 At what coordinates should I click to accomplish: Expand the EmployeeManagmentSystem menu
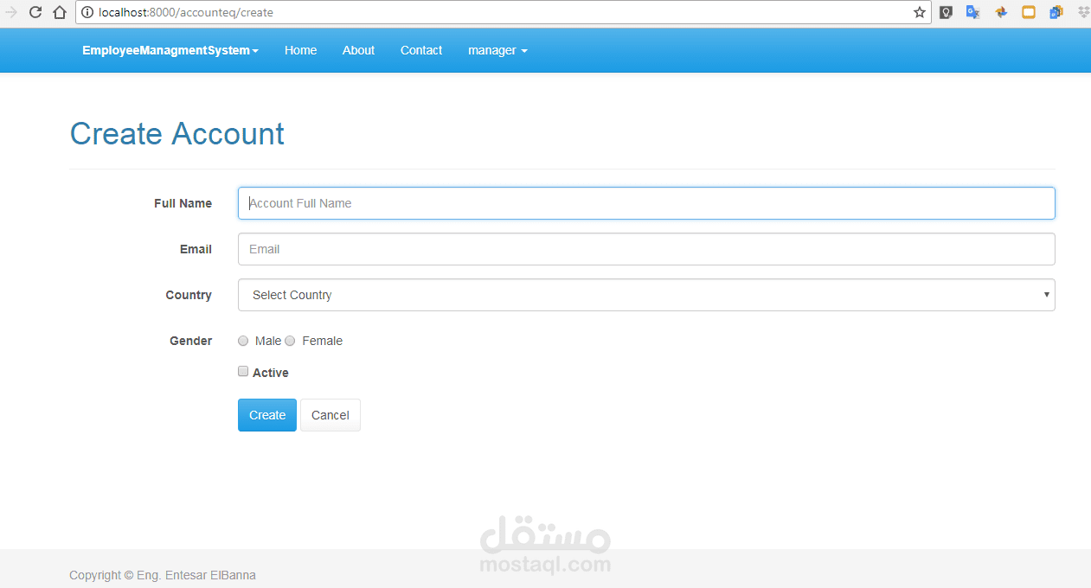[170, 50]
